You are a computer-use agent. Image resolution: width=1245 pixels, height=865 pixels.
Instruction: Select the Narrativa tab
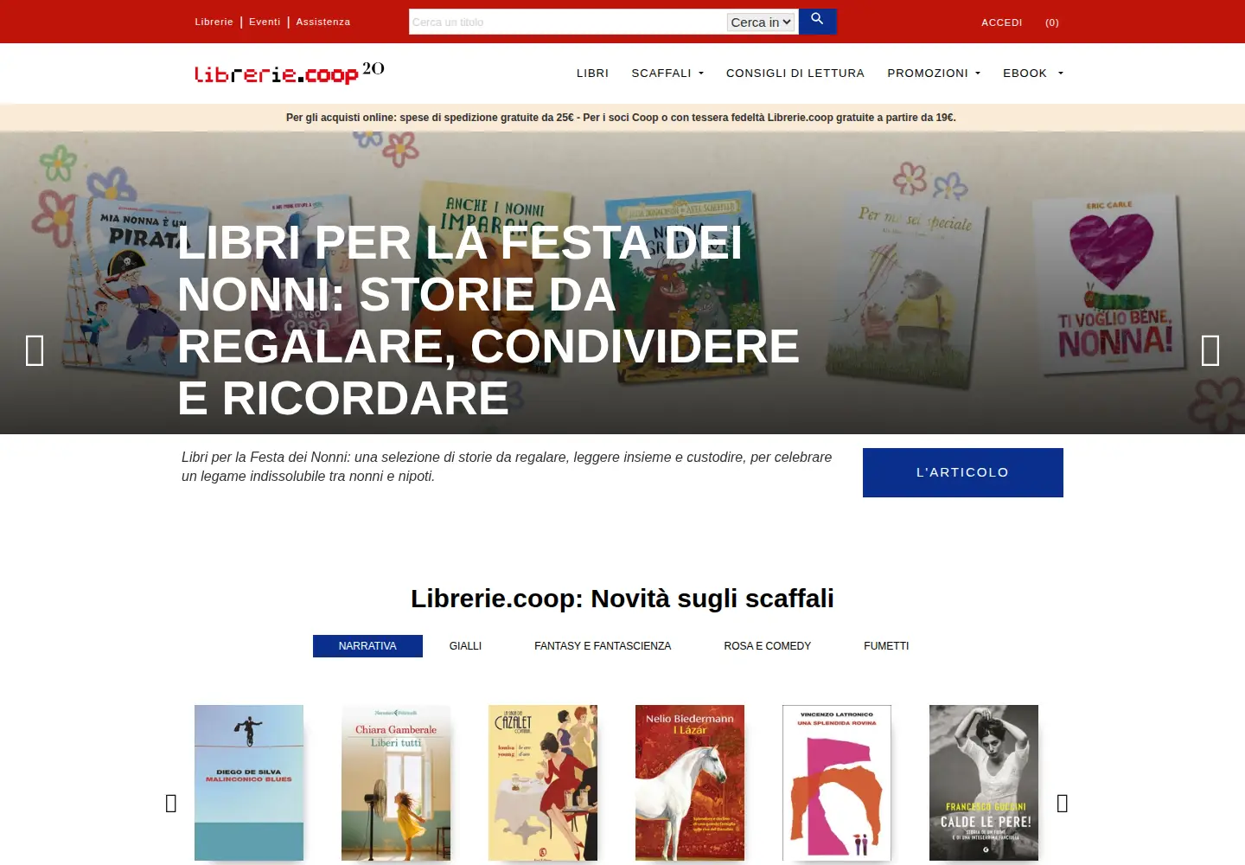[367, 646]
